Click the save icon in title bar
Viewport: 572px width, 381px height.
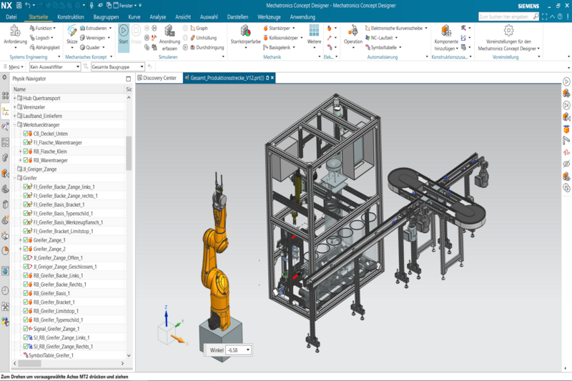19,6
